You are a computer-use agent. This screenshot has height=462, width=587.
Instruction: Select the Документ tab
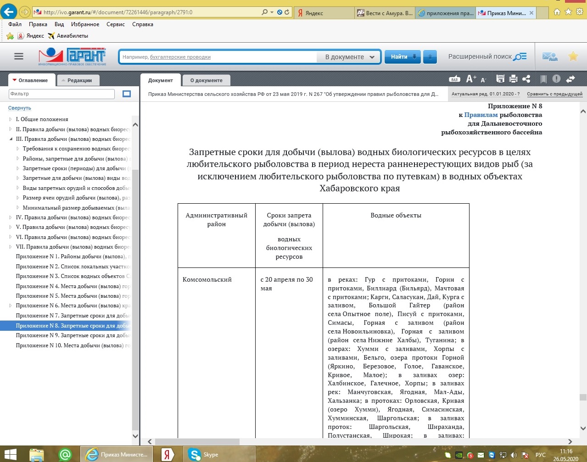click(x=160, y=80)
